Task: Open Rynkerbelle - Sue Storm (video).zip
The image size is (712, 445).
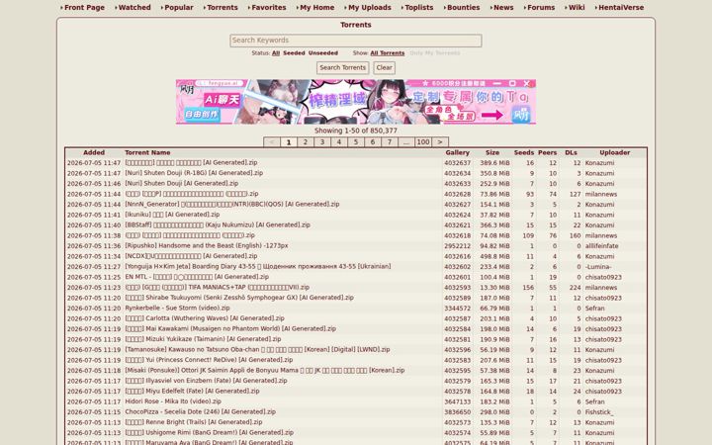Action: click(178, 308)
